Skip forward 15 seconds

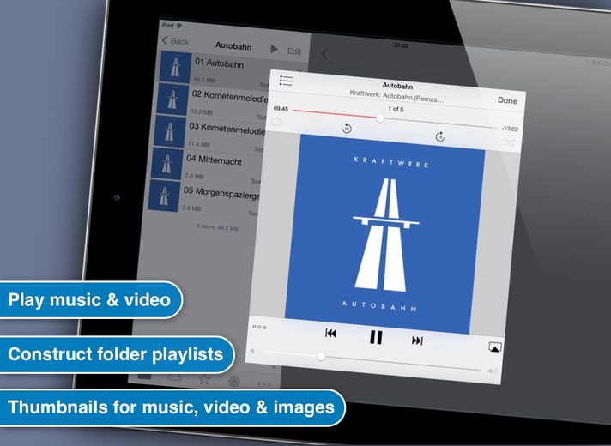pos(440,136)
